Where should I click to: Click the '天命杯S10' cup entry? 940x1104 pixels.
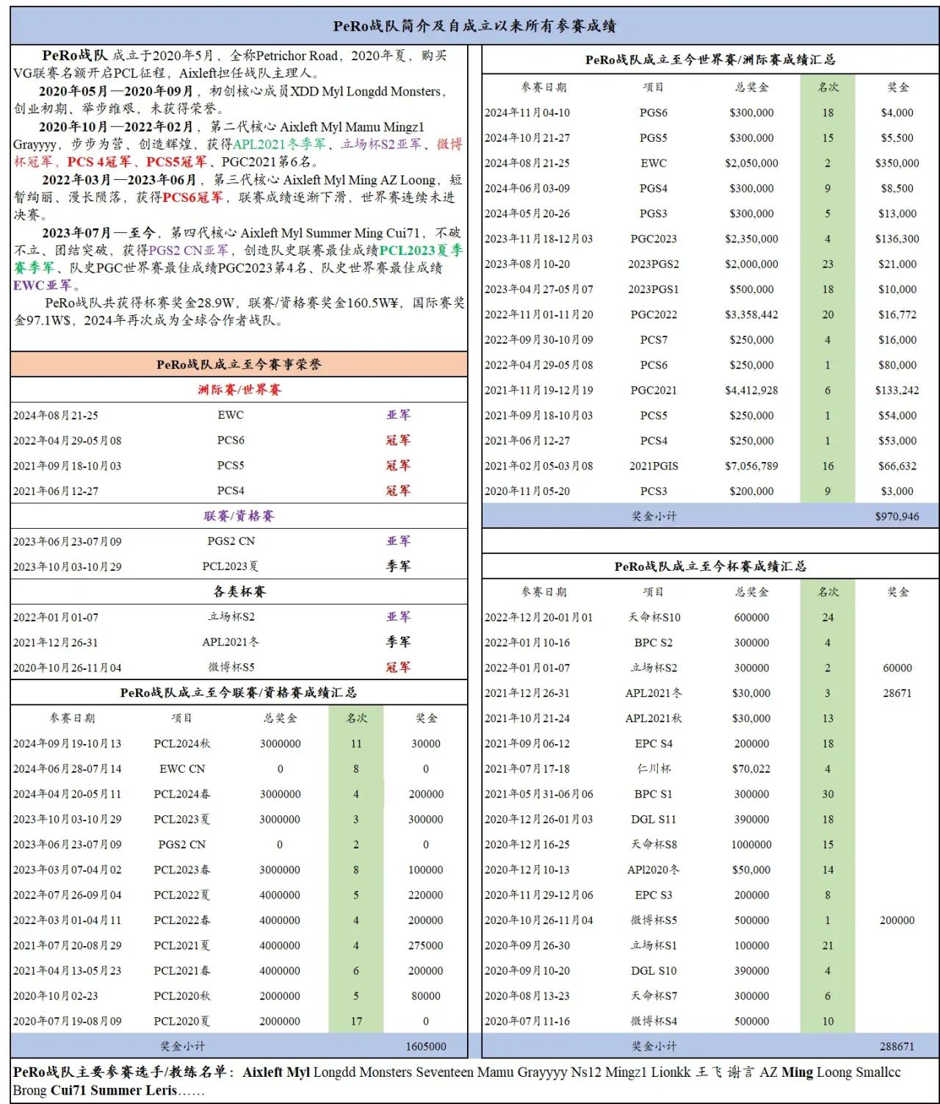(654, 617)
